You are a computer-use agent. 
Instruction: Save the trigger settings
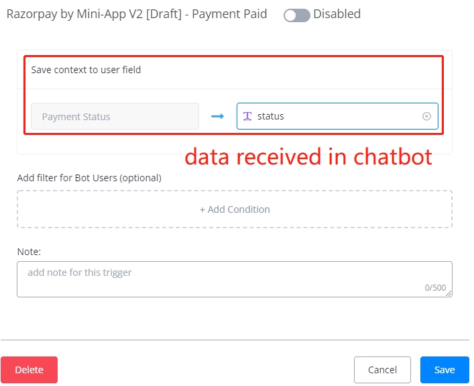pyautogui.click(x=445, y=370)
